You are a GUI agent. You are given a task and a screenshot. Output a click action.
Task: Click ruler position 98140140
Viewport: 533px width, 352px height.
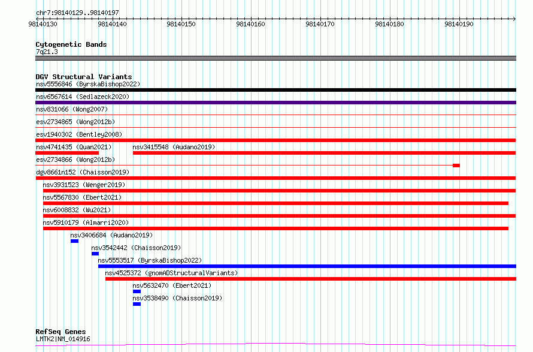coord(112,24)
